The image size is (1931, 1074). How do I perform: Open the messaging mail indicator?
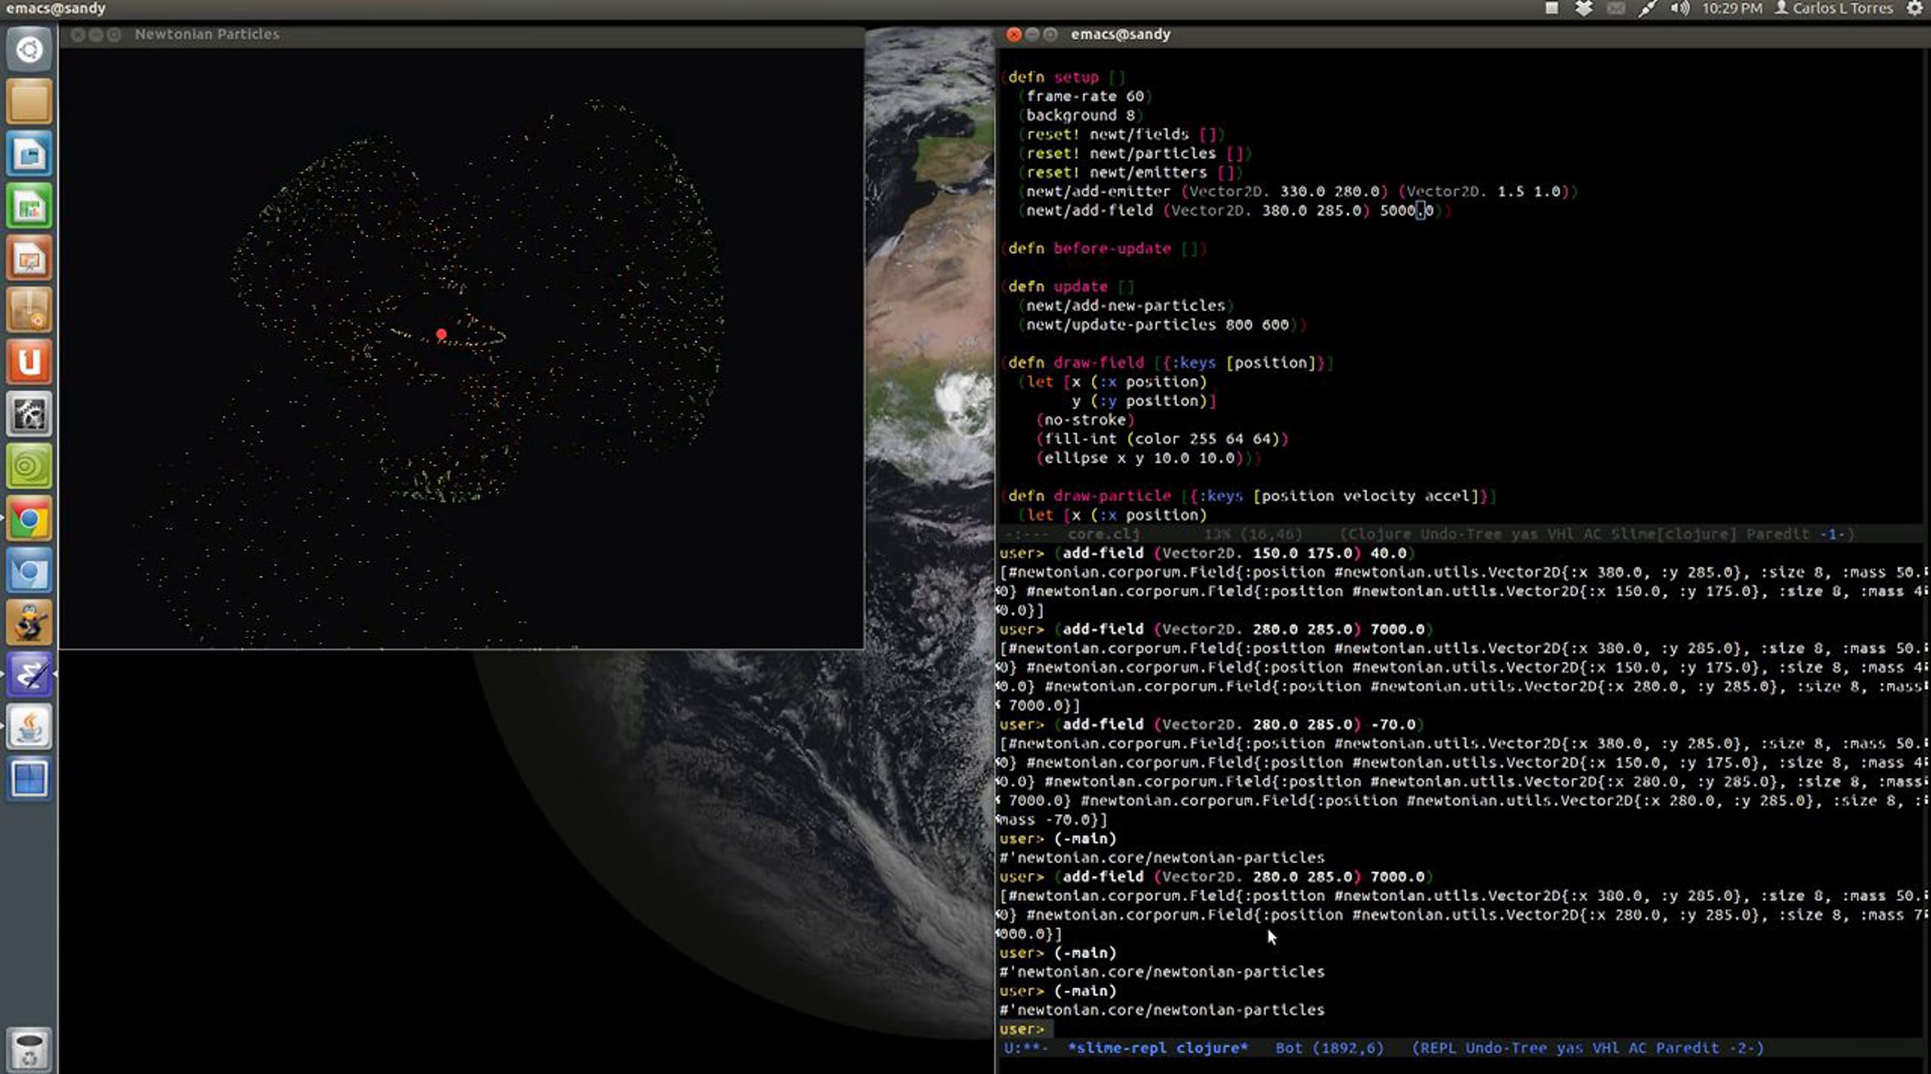tap(1616, 9)
